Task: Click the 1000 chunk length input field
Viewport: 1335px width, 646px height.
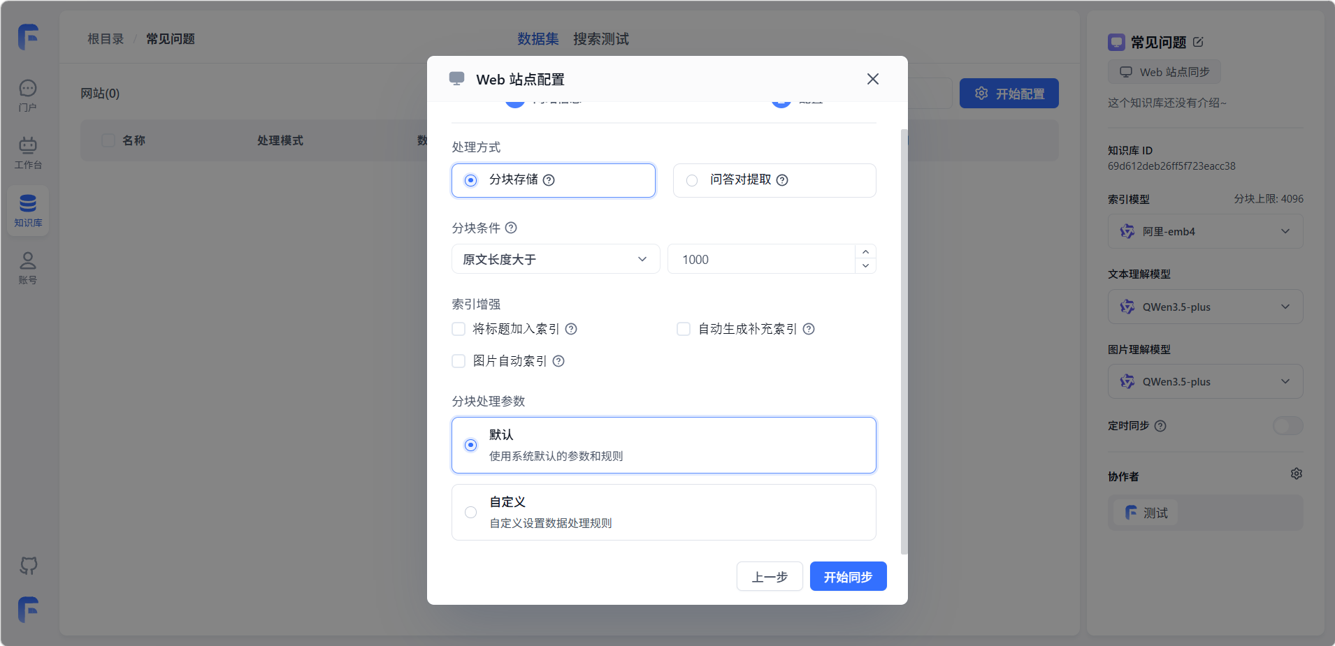Action: [760, 259]
